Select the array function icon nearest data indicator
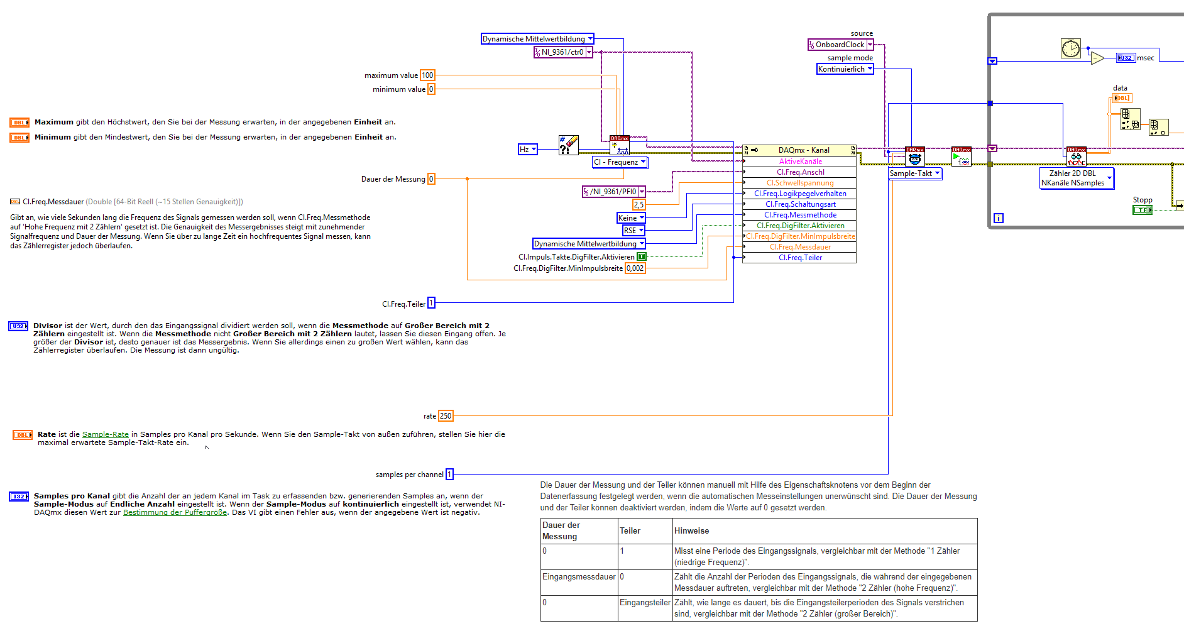Image resolution: width=1184 pixels, height=626 pixels. (1130, 119)
